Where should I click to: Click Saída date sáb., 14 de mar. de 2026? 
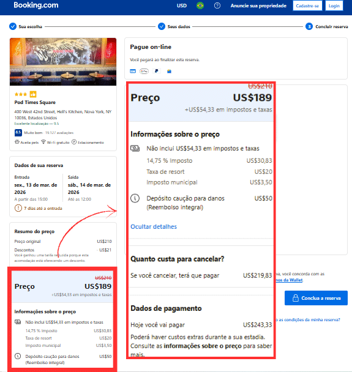pyautogui.click(x=89, y=188)
